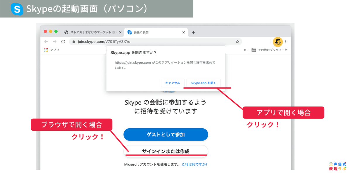Open the Chrome three-dot menu

pos(285,41)
